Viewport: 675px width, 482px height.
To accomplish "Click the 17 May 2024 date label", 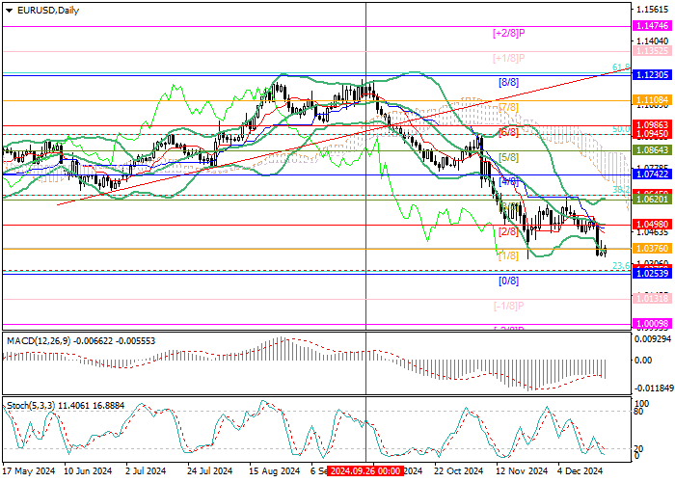I will (26, 471).
